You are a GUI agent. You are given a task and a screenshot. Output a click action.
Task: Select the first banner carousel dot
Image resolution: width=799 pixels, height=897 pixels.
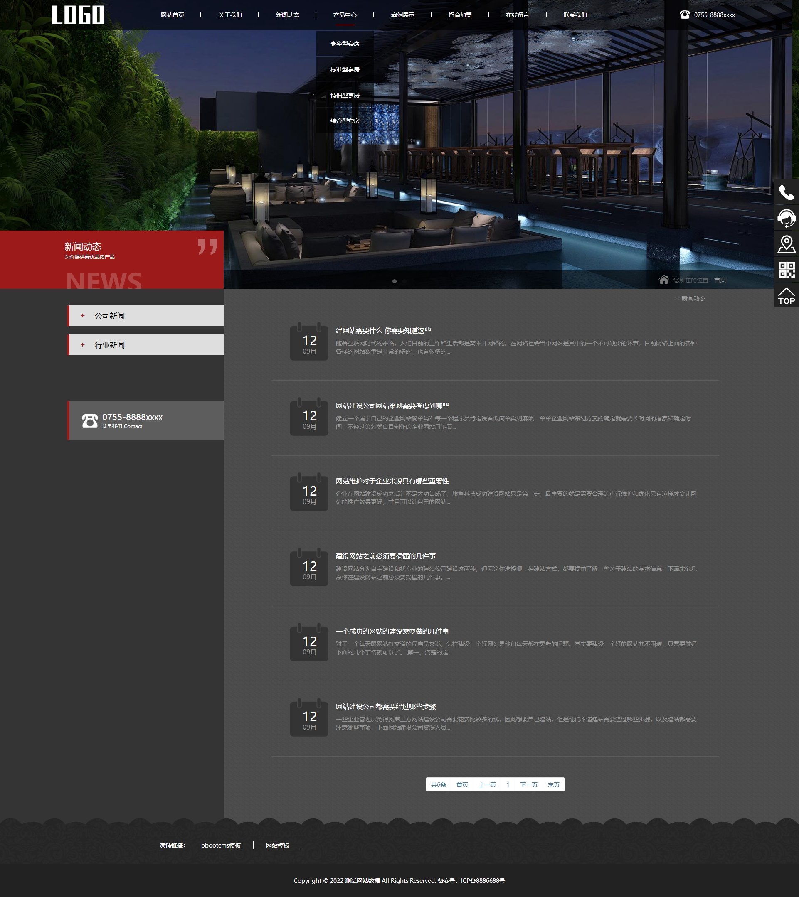click(394, 281)
